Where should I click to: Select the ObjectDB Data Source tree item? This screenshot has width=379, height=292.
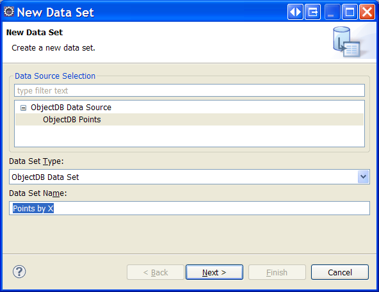point(71,108)
